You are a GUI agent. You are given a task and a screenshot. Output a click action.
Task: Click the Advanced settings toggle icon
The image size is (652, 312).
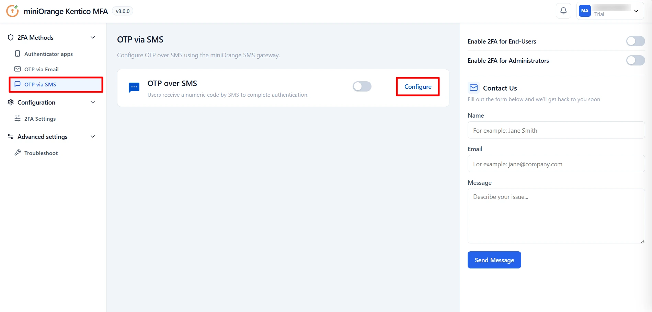(x=11, y=136)
